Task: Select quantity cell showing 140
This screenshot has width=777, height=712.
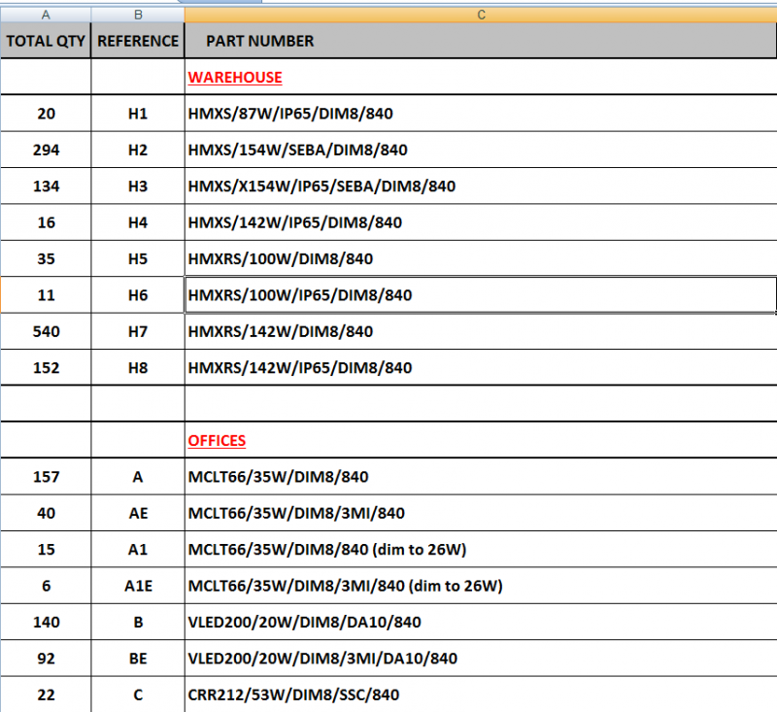Action: [46, 622]
